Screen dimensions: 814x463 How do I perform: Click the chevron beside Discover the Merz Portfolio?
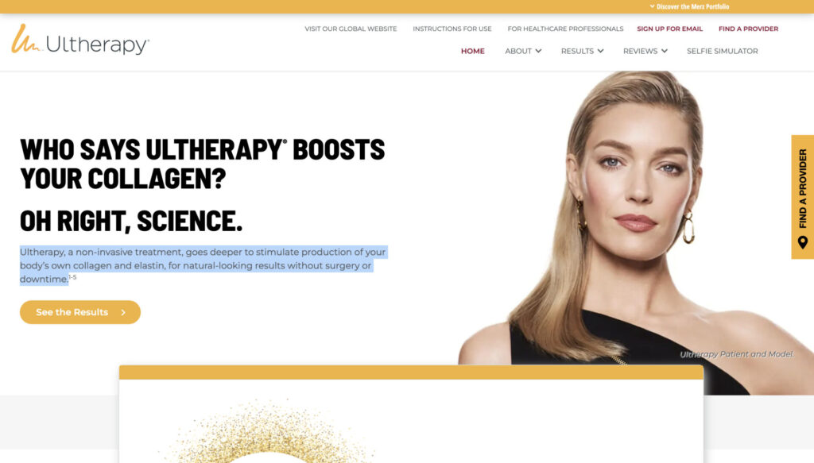click(x=652, y=6)
